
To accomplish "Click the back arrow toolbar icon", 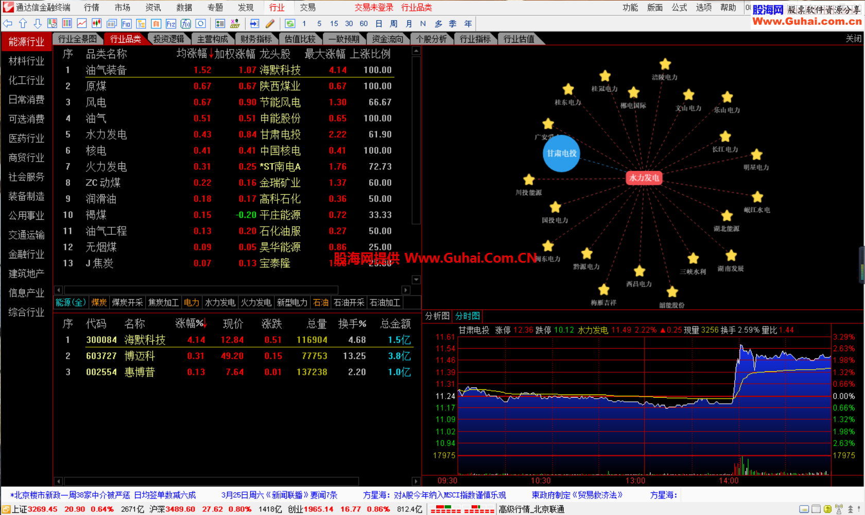I will point(8,24).
